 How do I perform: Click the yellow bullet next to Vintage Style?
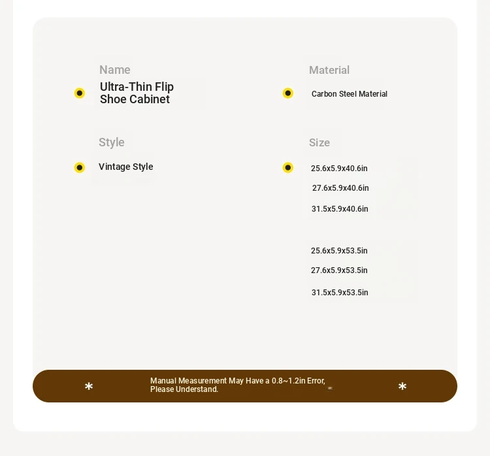click(79, 167)
